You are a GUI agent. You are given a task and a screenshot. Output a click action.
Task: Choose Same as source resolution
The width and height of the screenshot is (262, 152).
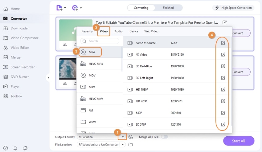(177, 43)
